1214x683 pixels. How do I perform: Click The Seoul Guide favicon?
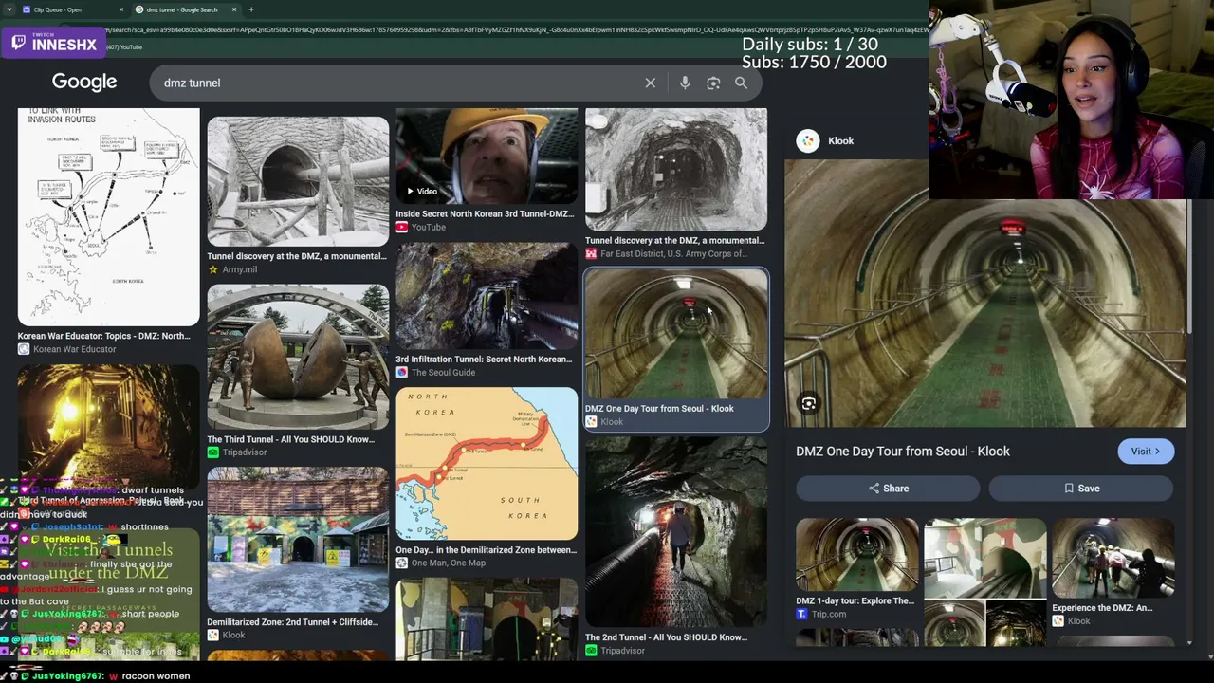click(402, 373)
